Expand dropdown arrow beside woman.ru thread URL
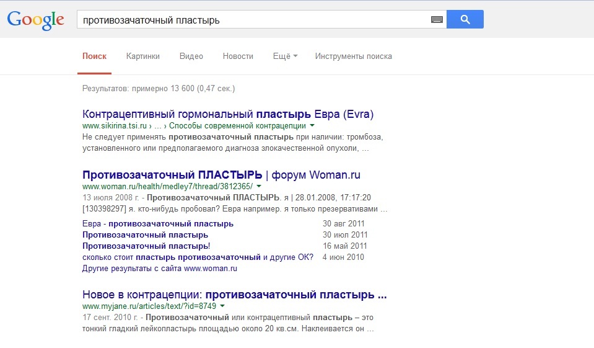 [x=259, y=186]
